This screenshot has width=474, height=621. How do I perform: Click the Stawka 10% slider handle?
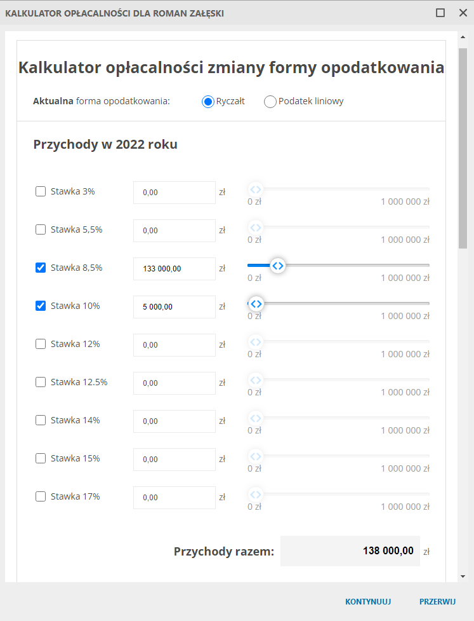[x=255, y=304]
